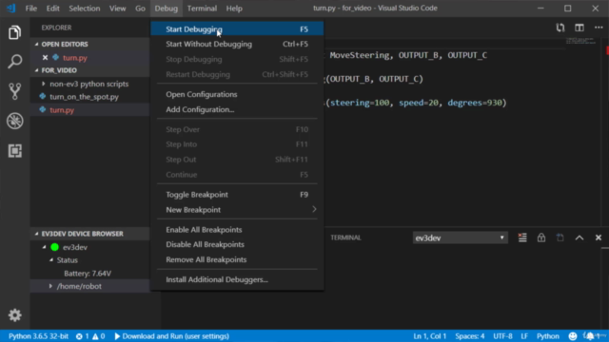Image resolution: width=609 pixels, height=342 pixels.
Task: Open the View menu
Action: (x=117, y=9)
